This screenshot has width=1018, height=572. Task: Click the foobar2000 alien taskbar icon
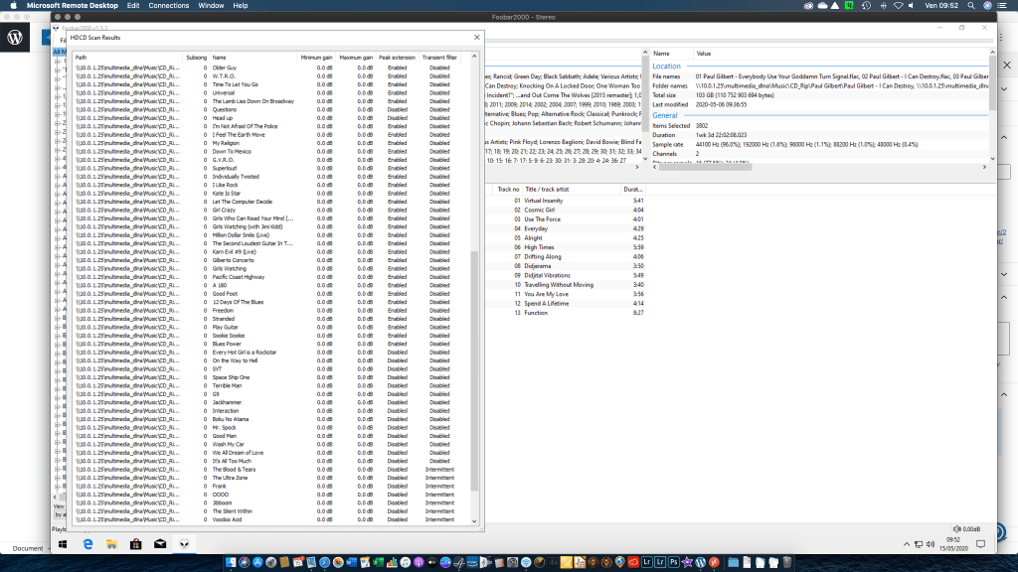[x=184, y=544]
